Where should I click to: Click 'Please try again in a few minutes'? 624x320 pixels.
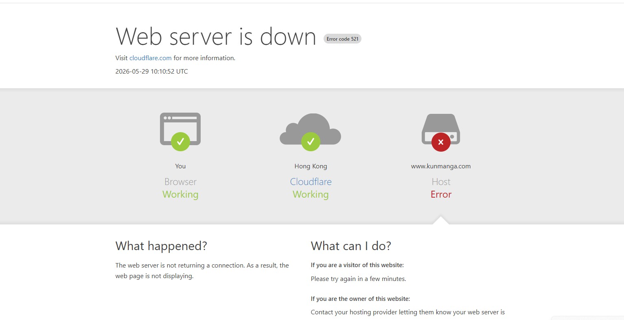click(x=358, y=279)
